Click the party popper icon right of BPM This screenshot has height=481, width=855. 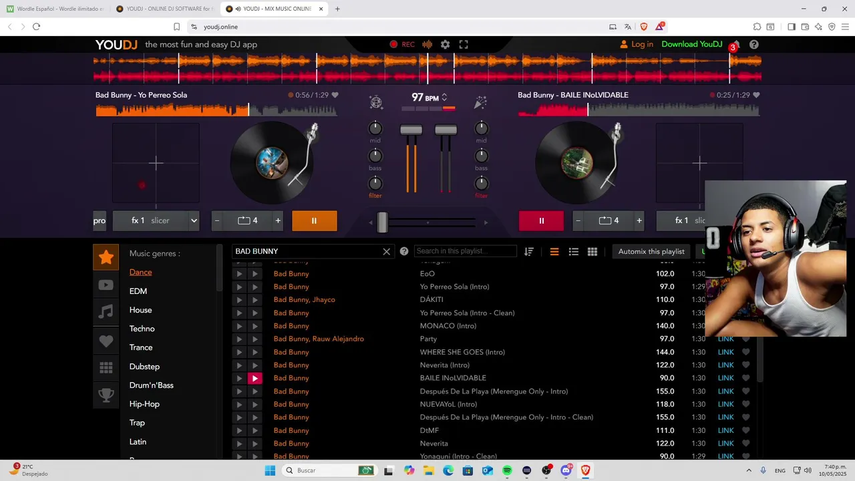480,102
